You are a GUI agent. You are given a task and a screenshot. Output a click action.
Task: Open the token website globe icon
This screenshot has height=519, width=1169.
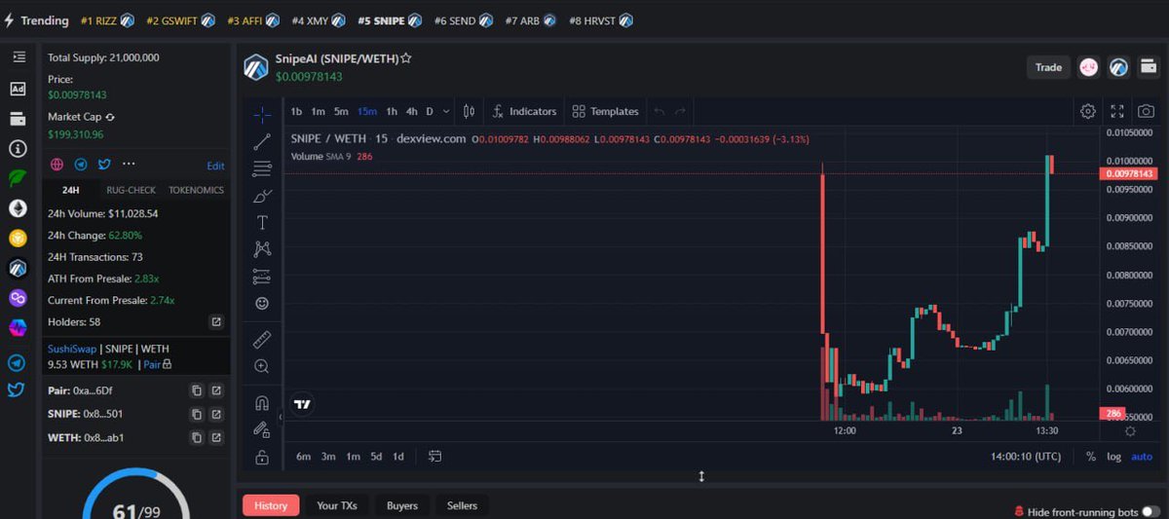[57, 165]
